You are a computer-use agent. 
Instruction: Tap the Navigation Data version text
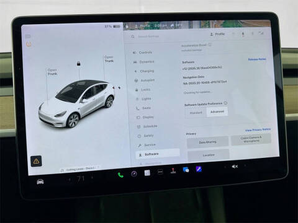pyautogui.click(x=205, y=82)
